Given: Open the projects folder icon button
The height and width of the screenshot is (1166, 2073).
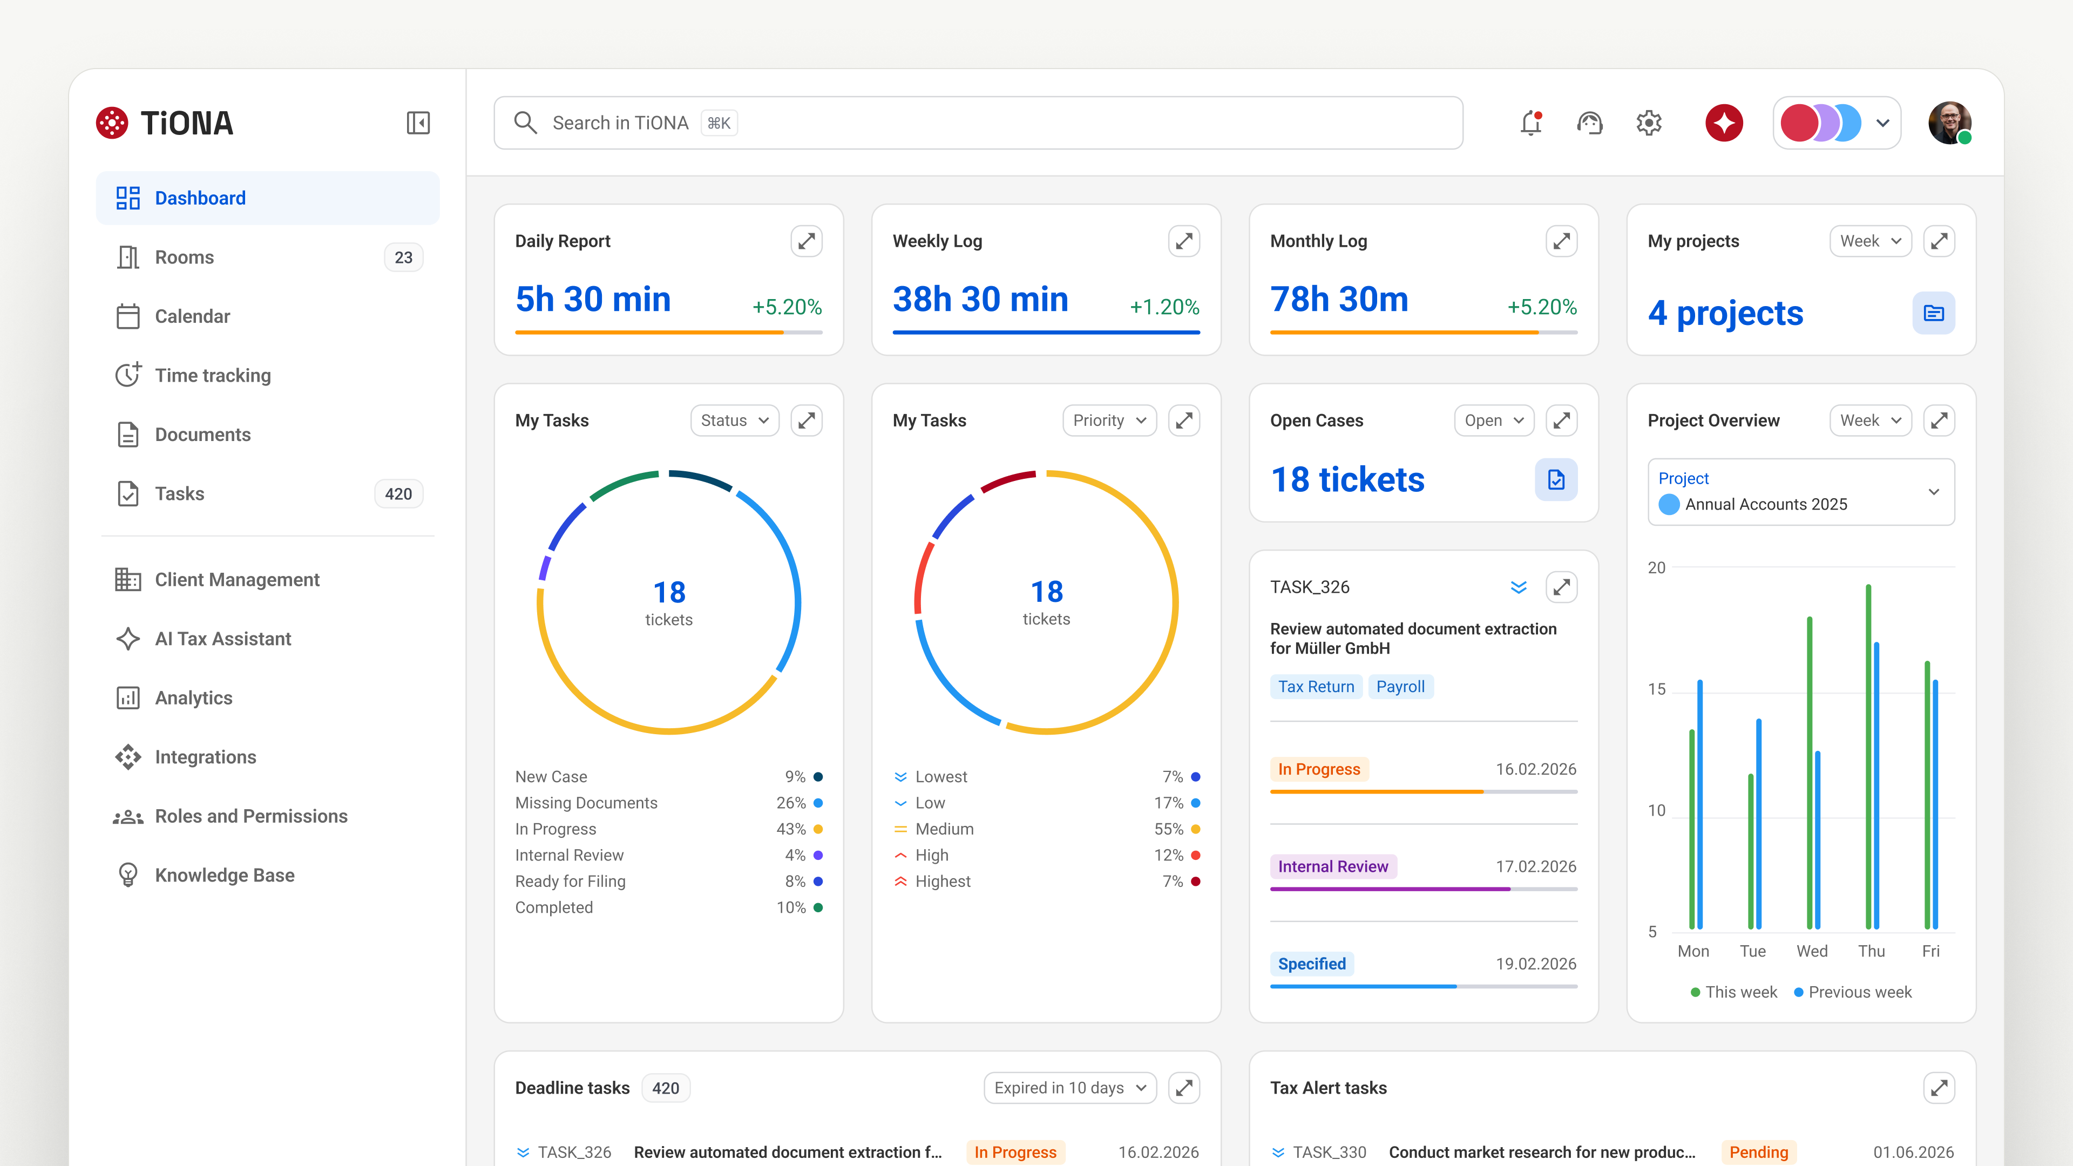Looking at the screenshot, I should tap(1933, 313).
